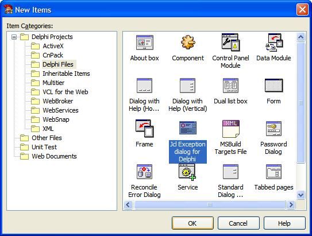Select the Delphi Files category
The image size is (312, 236).
coord(58,64)
